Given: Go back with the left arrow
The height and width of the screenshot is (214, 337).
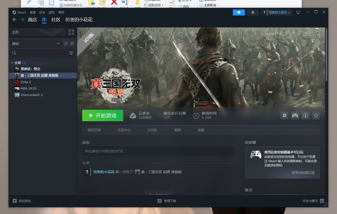Looking at the screenshot, I should click(14, 20).
